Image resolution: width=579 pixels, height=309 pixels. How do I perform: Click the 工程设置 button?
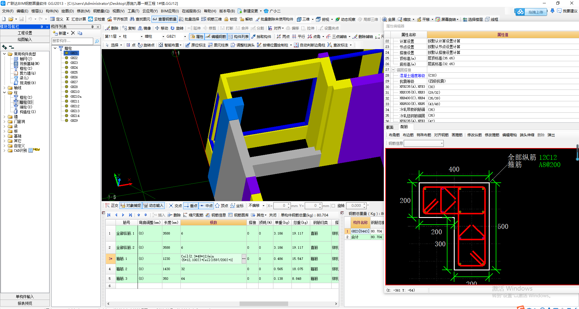click(25, 33)
